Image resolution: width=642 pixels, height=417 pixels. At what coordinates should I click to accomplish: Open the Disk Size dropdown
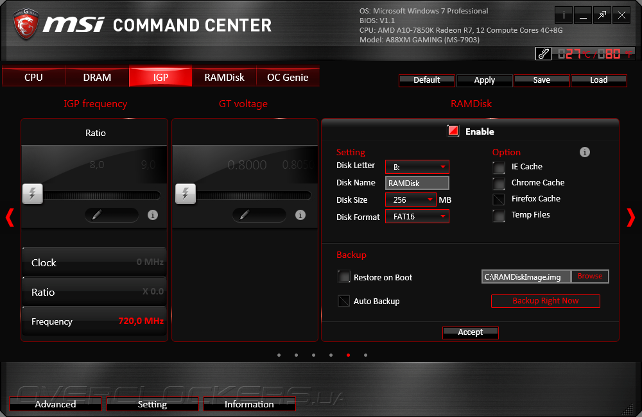click(411, 200)
